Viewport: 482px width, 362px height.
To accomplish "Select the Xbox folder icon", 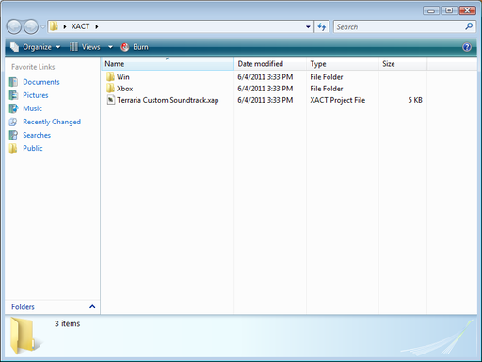I will click(x=110, y=89).
